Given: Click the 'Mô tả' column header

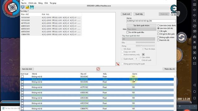Looking at the screenshot, I should coord(34,74).
